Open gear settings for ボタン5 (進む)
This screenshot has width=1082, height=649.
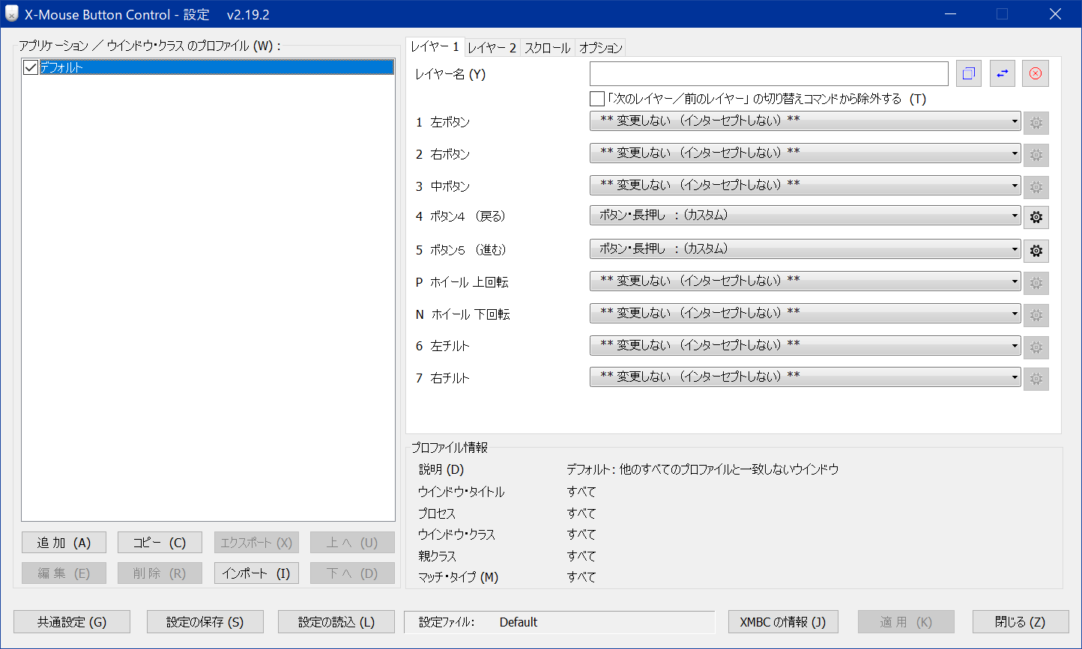[x=1036, y=251]
